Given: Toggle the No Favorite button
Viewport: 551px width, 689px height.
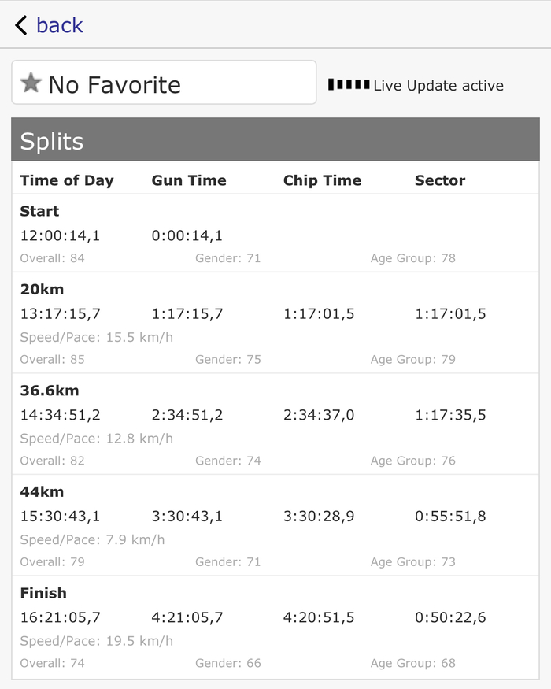Looking at the screenshot, I should click(164, 83).
